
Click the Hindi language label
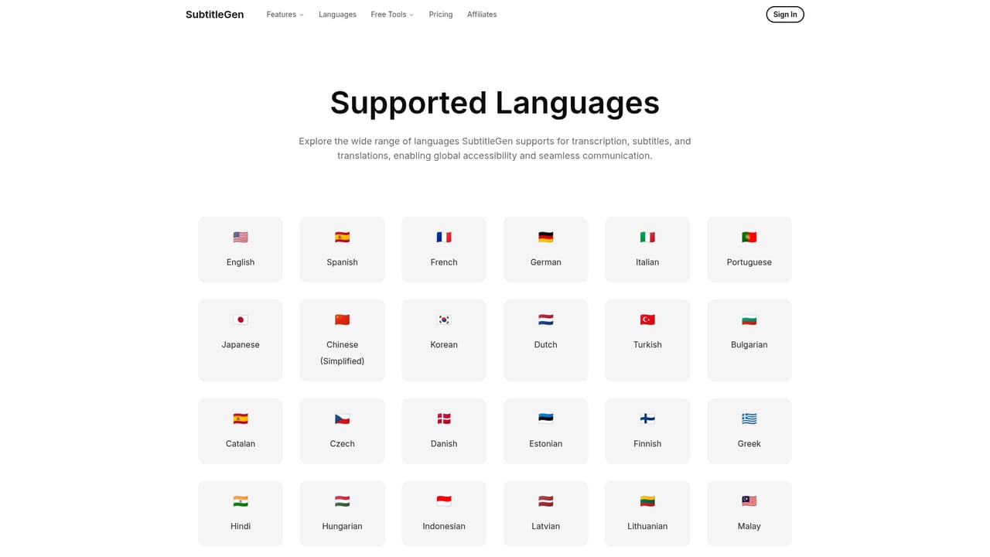pos(241,526)
